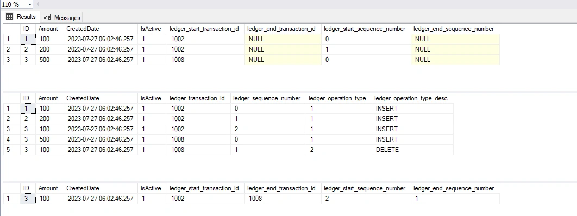The height and width of the screenshot is (216, 577).
Task: Select the ledger_start_sequence_number 2 cell
Action: click(366, 199)
